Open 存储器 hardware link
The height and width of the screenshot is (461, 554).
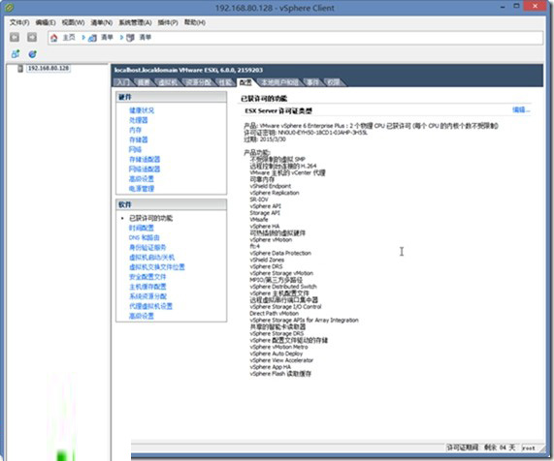(139, 140)
